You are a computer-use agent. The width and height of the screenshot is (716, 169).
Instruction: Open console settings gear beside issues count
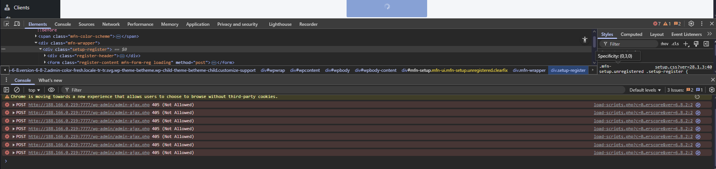coord(712,90)
